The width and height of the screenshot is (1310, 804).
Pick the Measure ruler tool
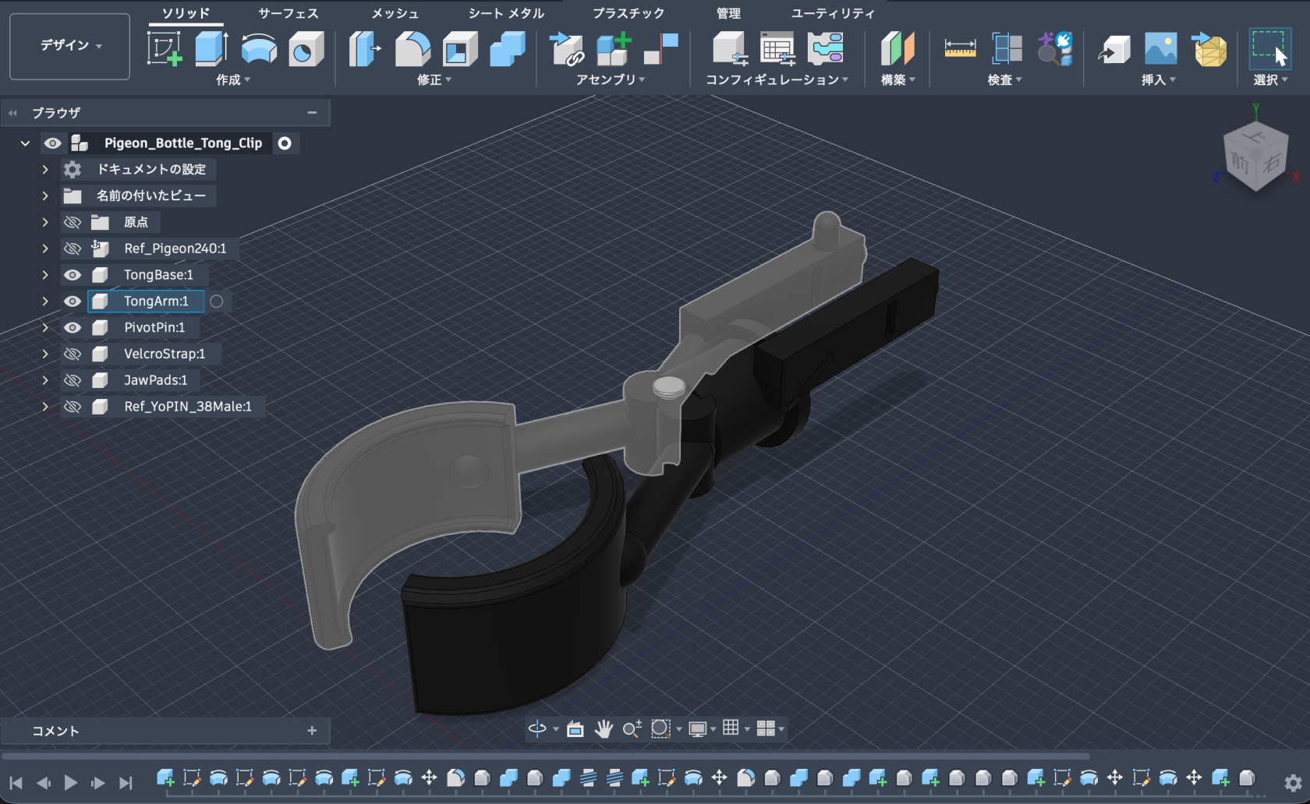(960, 48)
